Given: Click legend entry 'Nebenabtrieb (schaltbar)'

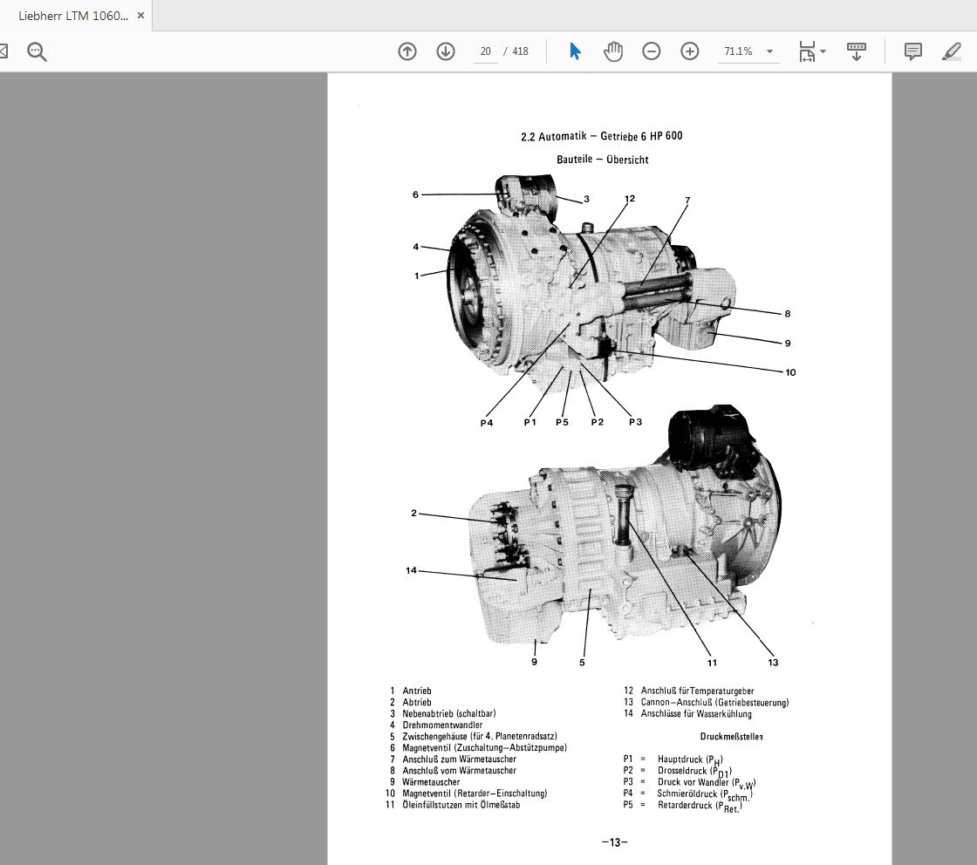Looking at the screenshot, I should coord(449,713).
